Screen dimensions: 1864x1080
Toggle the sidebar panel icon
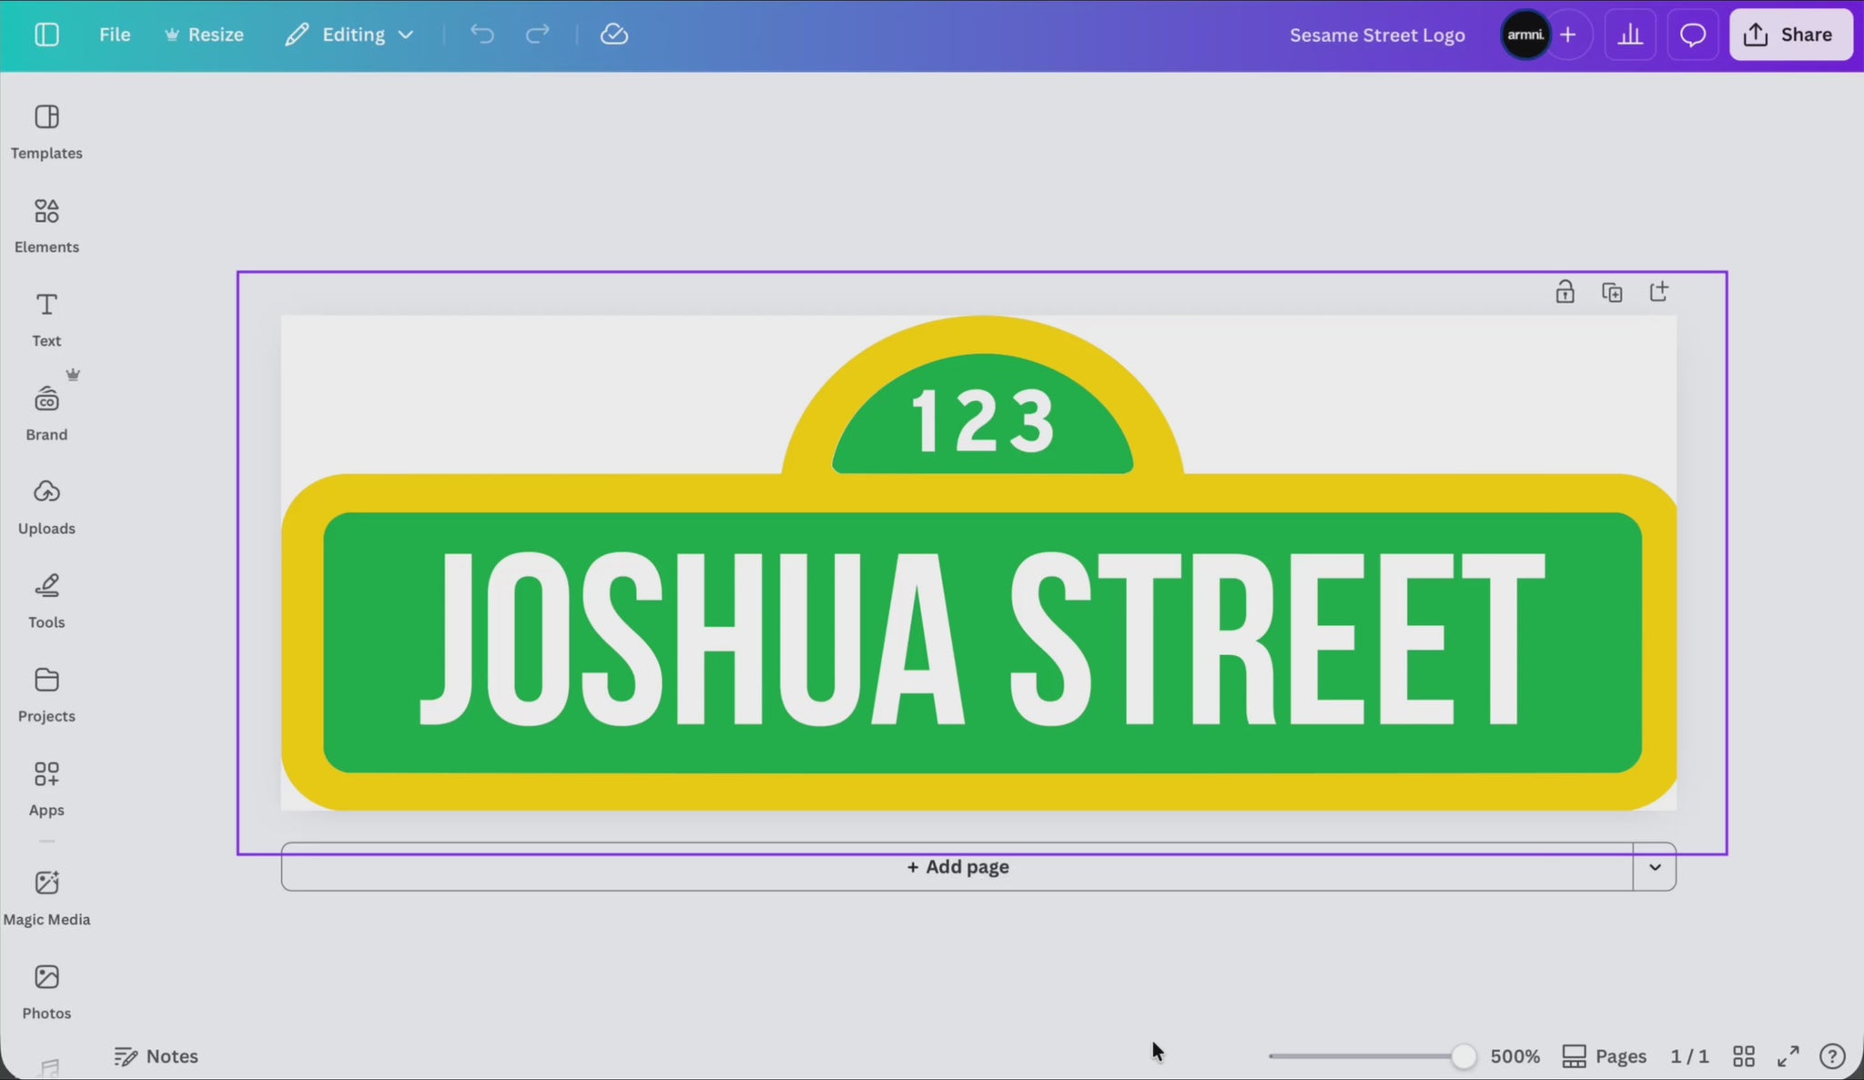(46, 35)
